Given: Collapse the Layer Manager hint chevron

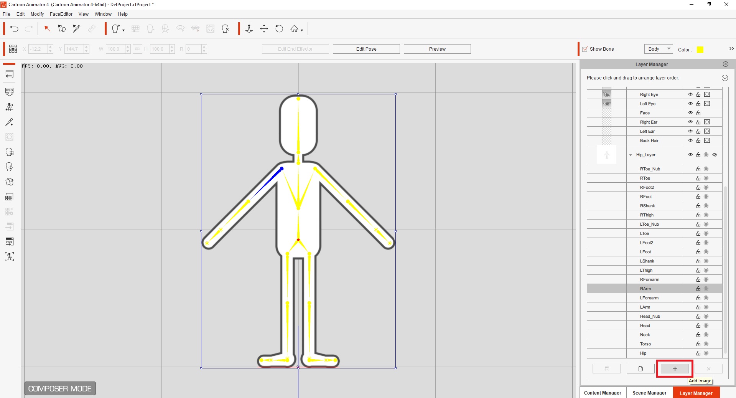Looking at the screenshot, I should 725,78.
